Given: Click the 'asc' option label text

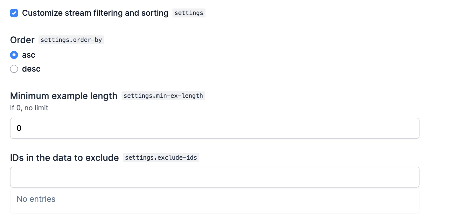Looking at the screenshot, I should 28,55.
